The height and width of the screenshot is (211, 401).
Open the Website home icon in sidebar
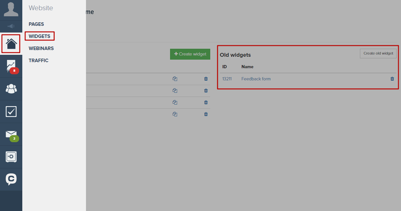pyautogui.click(x=11, y=43)
